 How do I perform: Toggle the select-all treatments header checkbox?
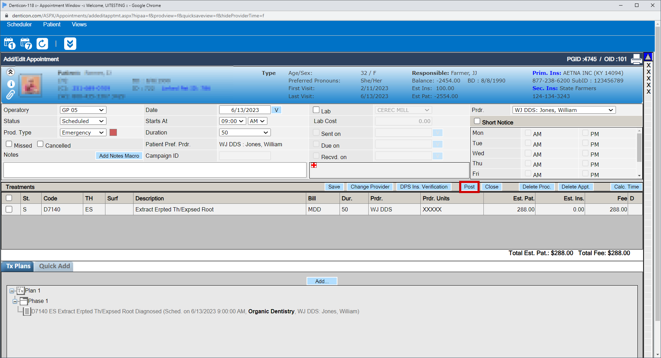coord(9,198)
